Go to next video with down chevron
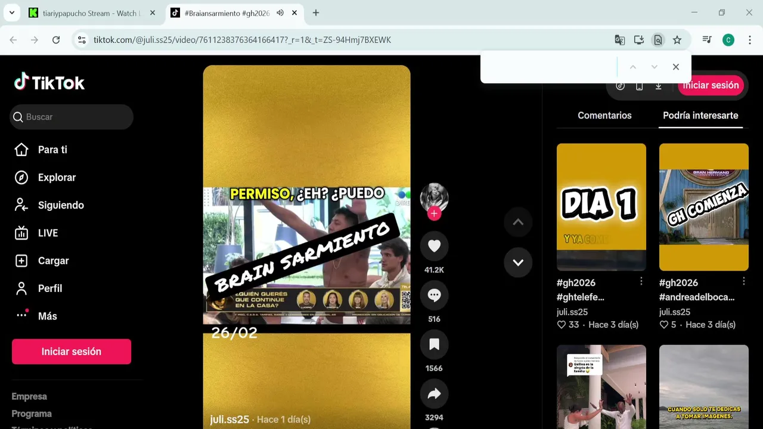763x429 pixels. (x=518, y=262)
